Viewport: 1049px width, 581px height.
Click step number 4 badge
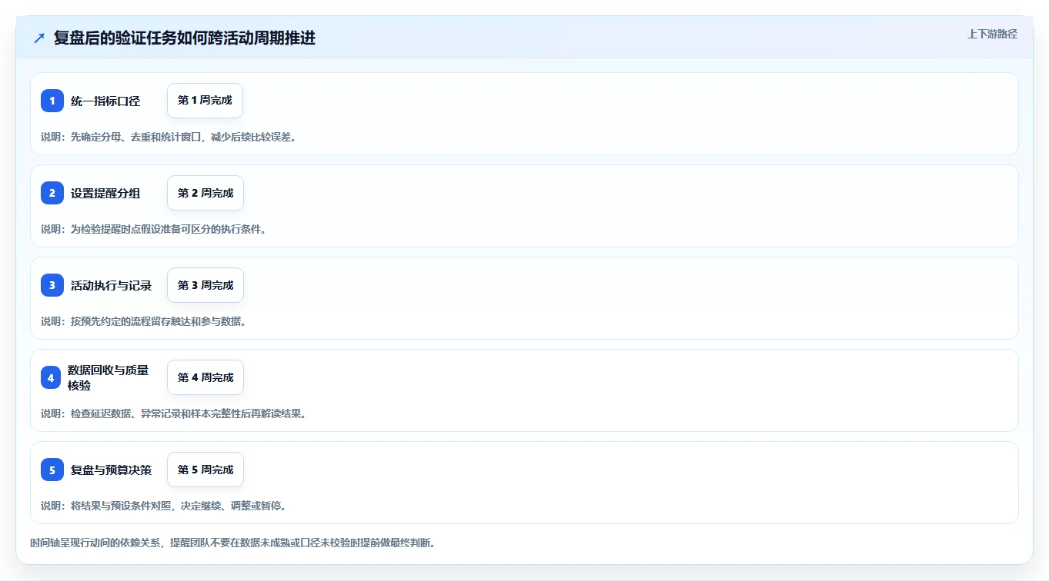(51, 377)
